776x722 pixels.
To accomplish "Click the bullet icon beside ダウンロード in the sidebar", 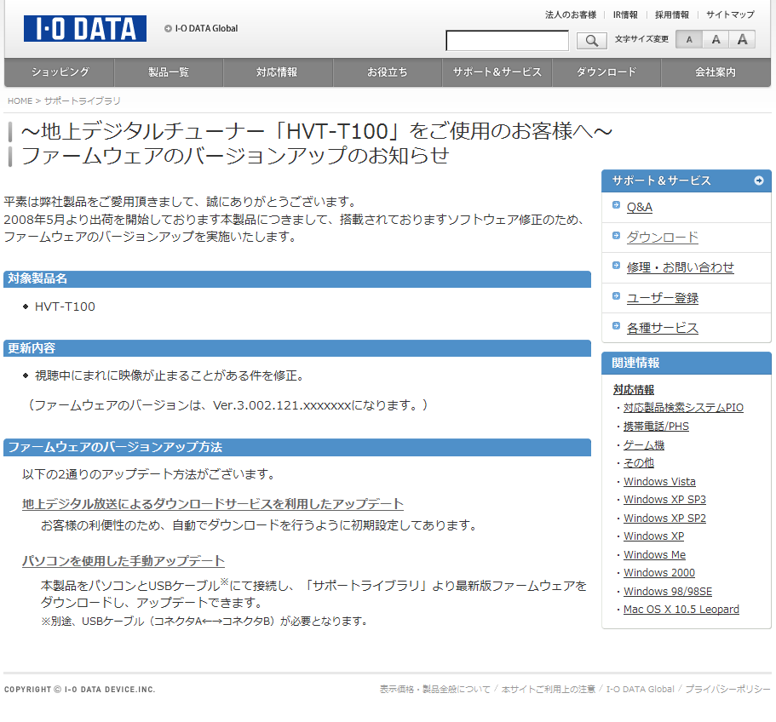I will (616, 235).
